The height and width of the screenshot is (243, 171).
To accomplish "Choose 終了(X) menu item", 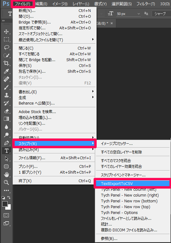I will (x=54, y=181).
